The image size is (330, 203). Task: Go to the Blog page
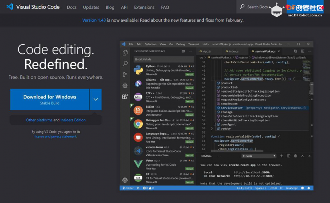point(110,7)
